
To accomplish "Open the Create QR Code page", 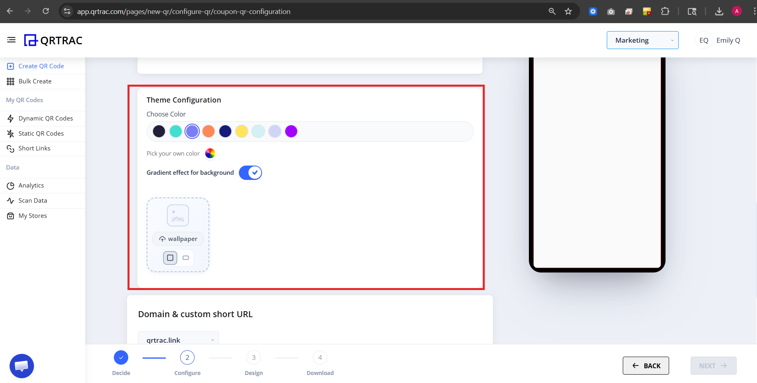I will 41,66.
